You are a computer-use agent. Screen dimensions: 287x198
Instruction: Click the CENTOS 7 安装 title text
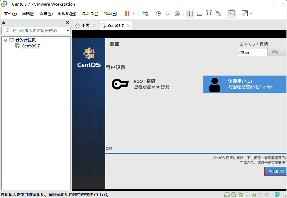[x=253, y=44]
